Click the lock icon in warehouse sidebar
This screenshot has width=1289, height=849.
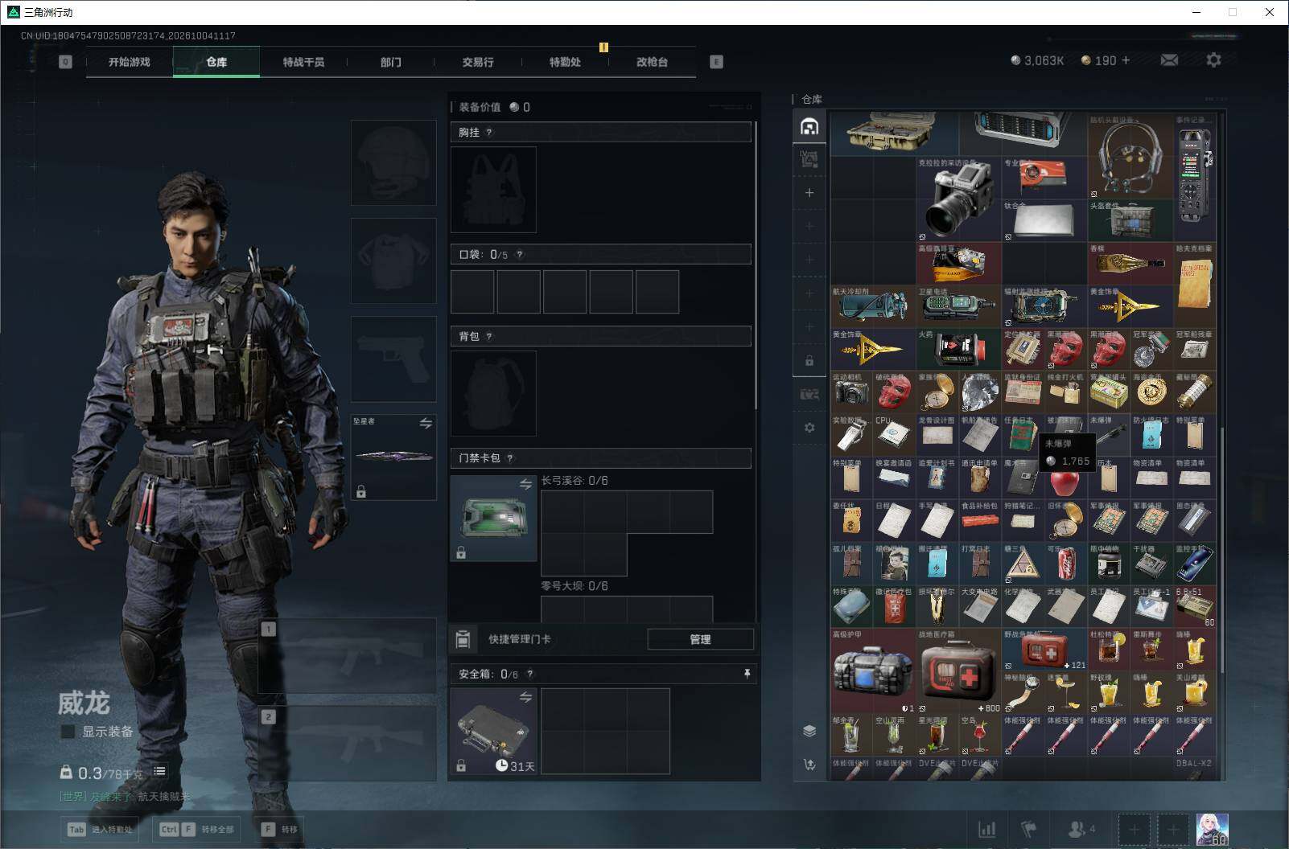tap(809, 360)
